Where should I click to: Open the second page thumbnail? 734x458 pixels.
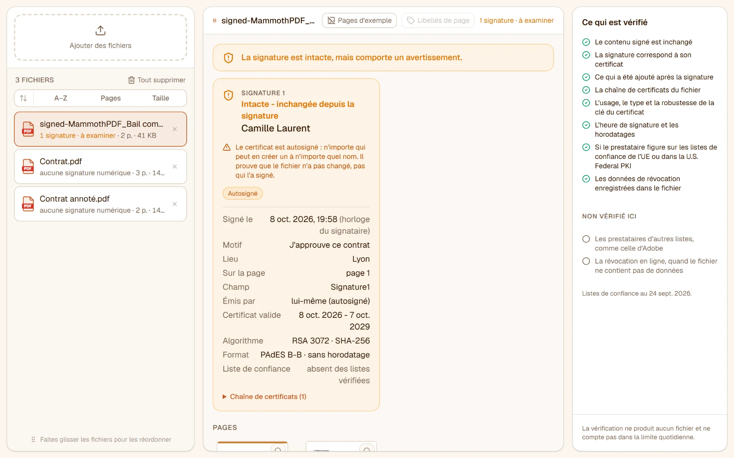(x=341, y=447)
